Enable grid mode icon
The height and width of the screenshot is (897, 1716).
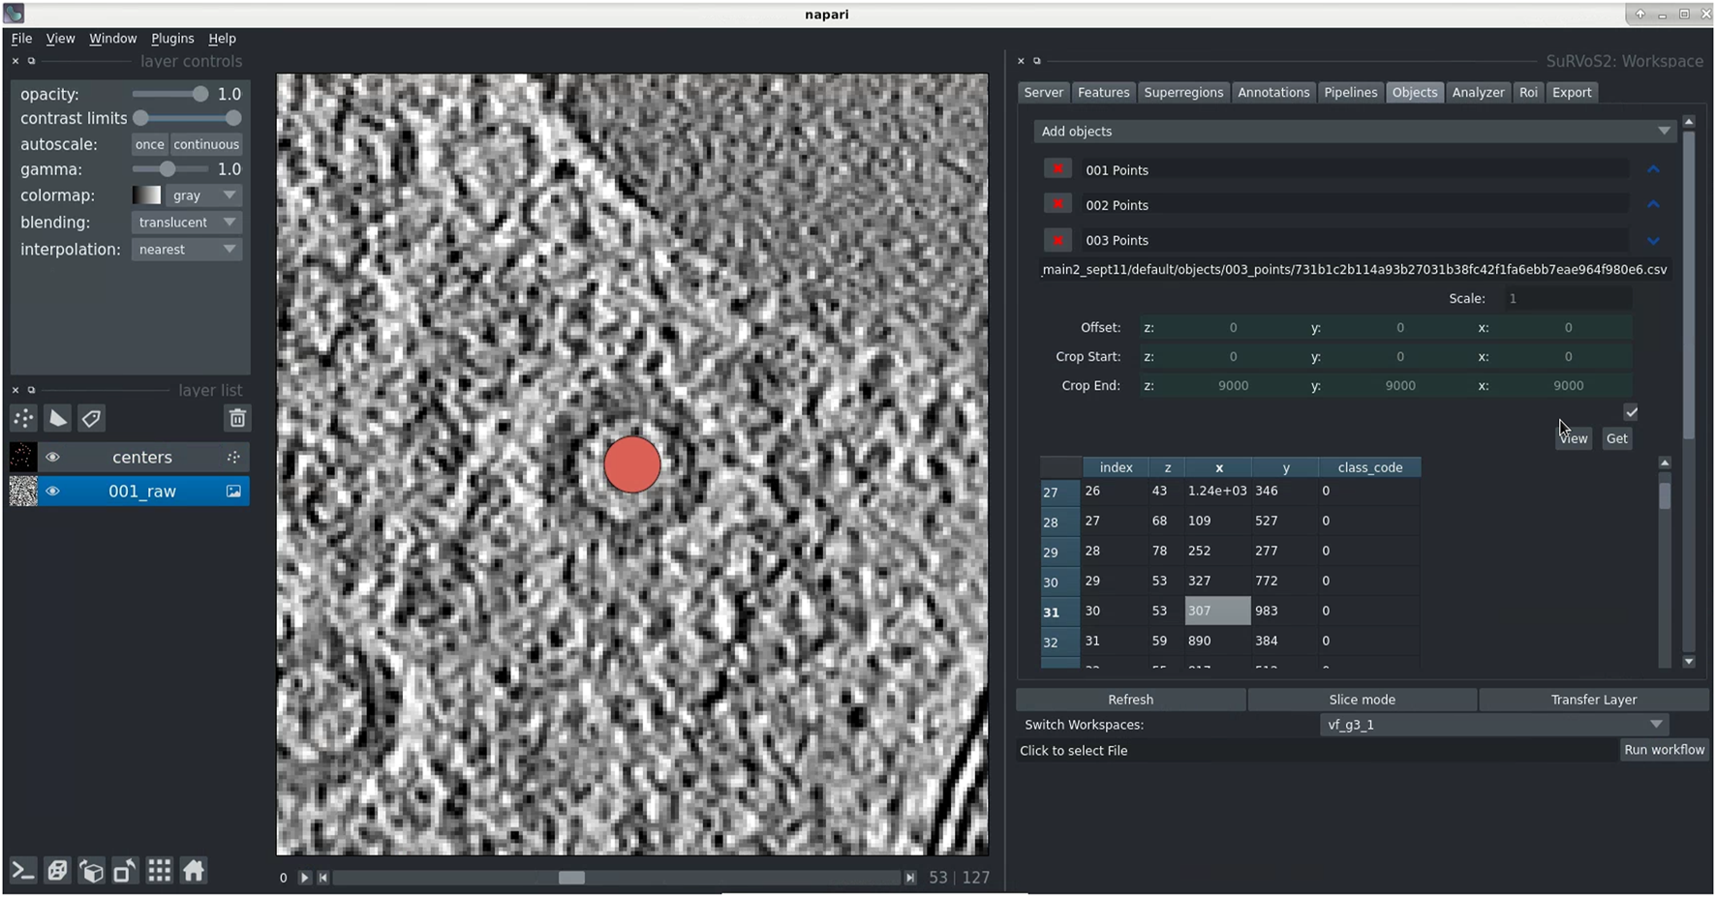click(x=160, y=871)
